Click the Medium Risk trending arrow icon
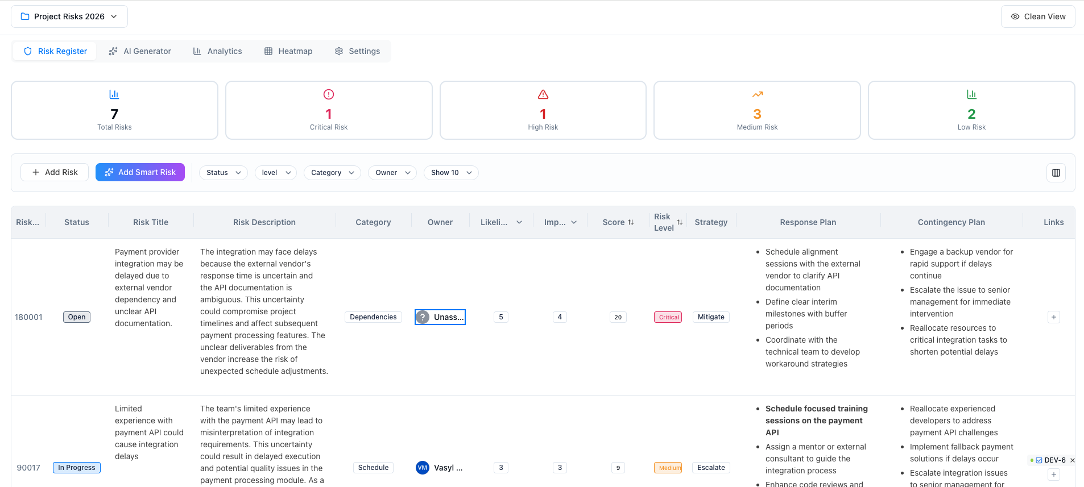1084x487 pixels. coord(758,94)
